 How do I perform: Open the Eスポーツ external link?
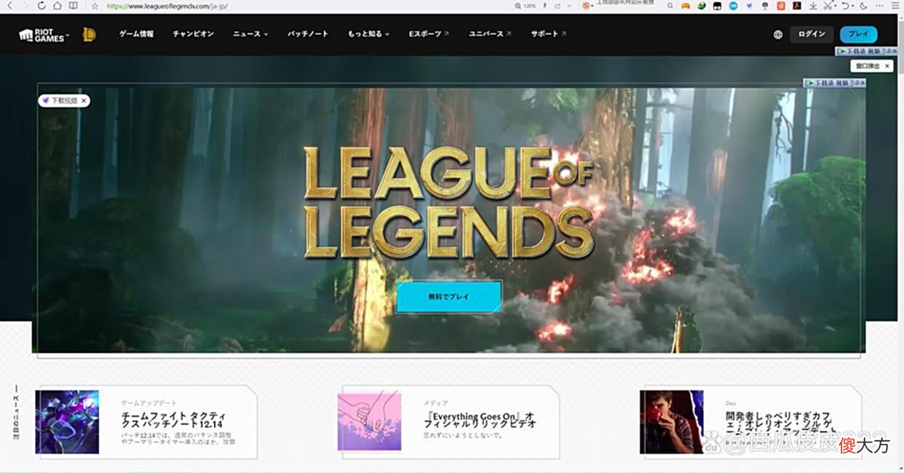coord(429,33)
